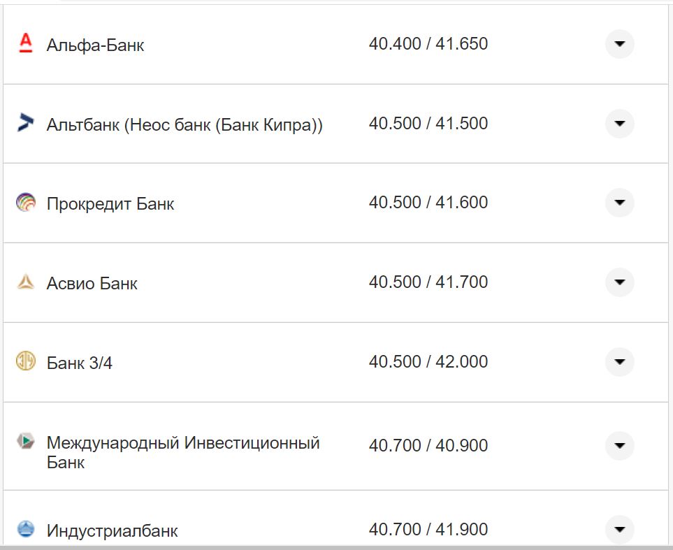Expand the Асвио Банк row
Image resolution: width=673 pixels, height=550 pixels.
coord(619,282)
